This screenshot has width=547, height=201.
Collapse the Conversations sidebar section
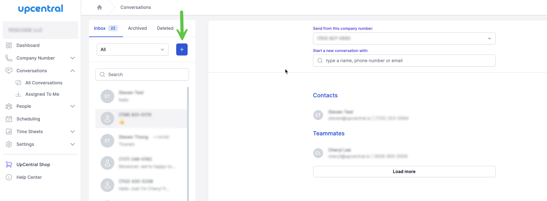pos(73,70)
